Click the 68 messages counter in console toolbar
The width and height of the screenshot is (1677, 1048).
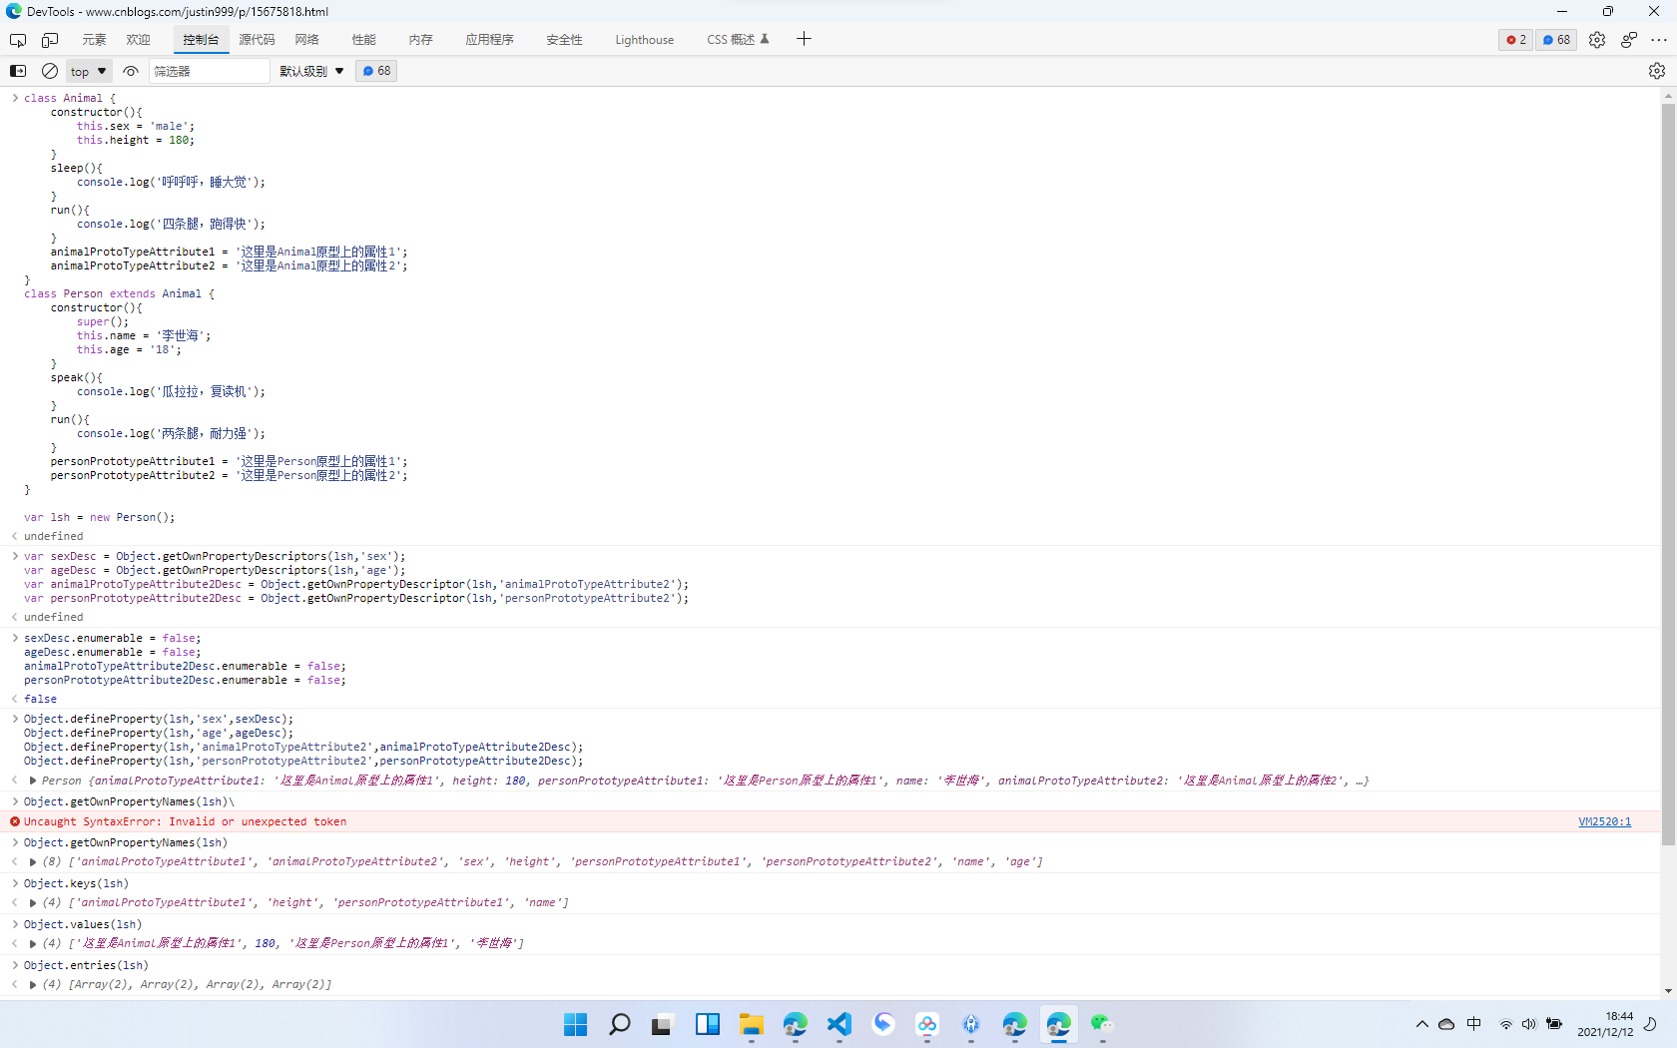pos(376,71)
